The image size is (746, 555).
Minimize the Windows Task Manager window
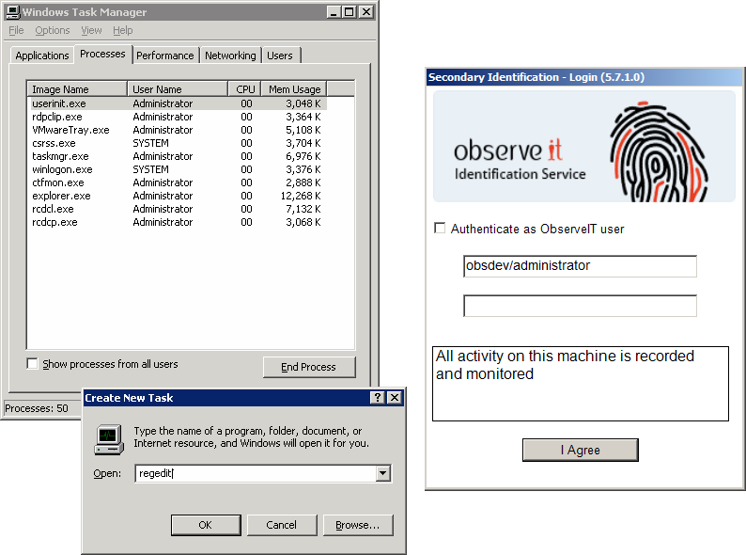tap(334, 12)
